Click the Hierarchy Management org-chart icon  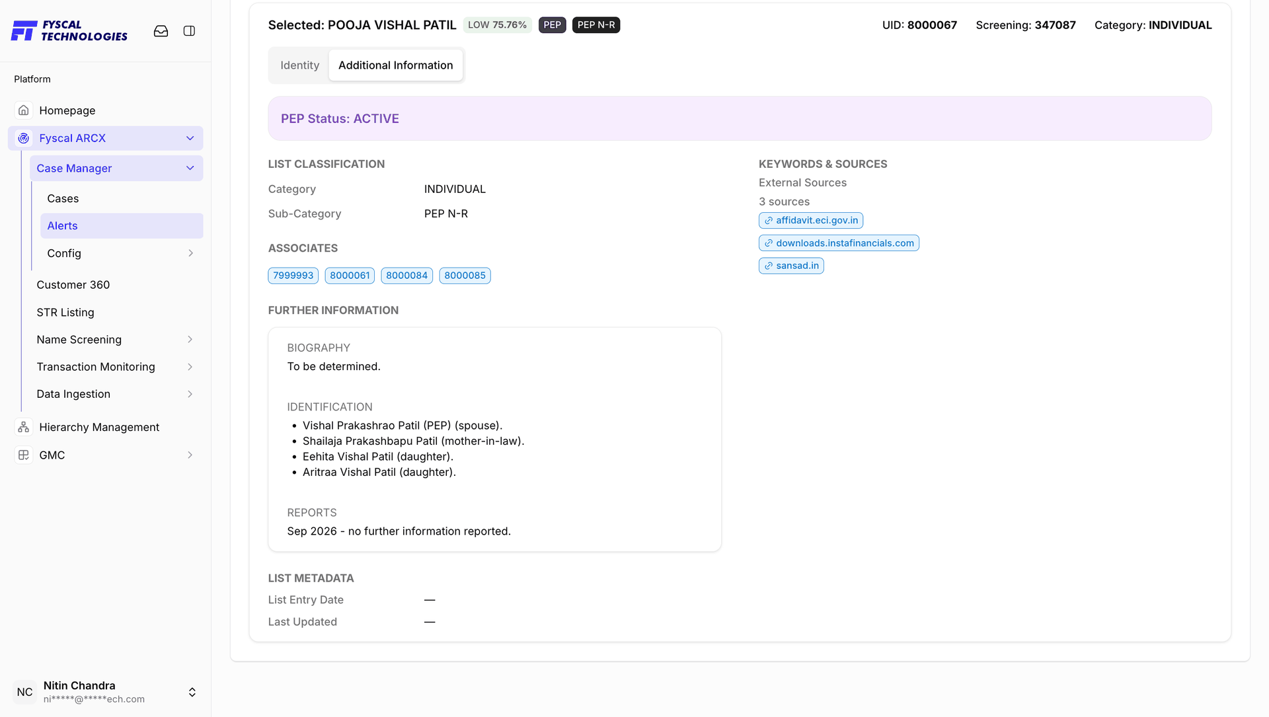(24, 427)
